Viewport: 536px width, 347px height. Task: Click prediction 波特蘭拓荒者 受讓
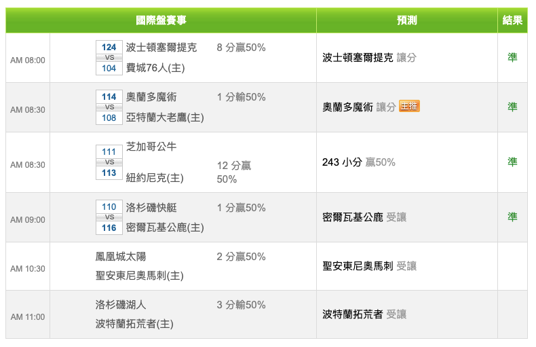364,314
